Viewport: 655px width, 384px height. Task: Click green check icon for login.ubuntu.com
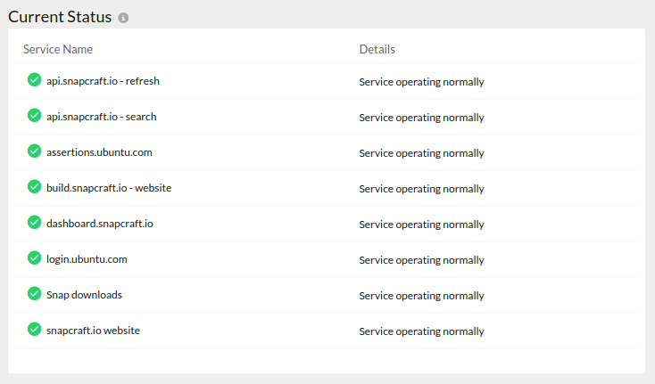pos(34,257)
